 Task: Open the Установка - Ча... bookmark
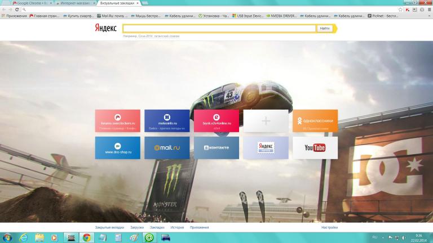point(214,16)
